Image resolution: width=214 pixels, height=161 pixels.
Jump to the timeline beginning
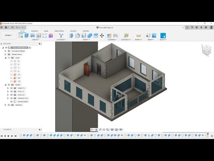(x=2, y=136)
